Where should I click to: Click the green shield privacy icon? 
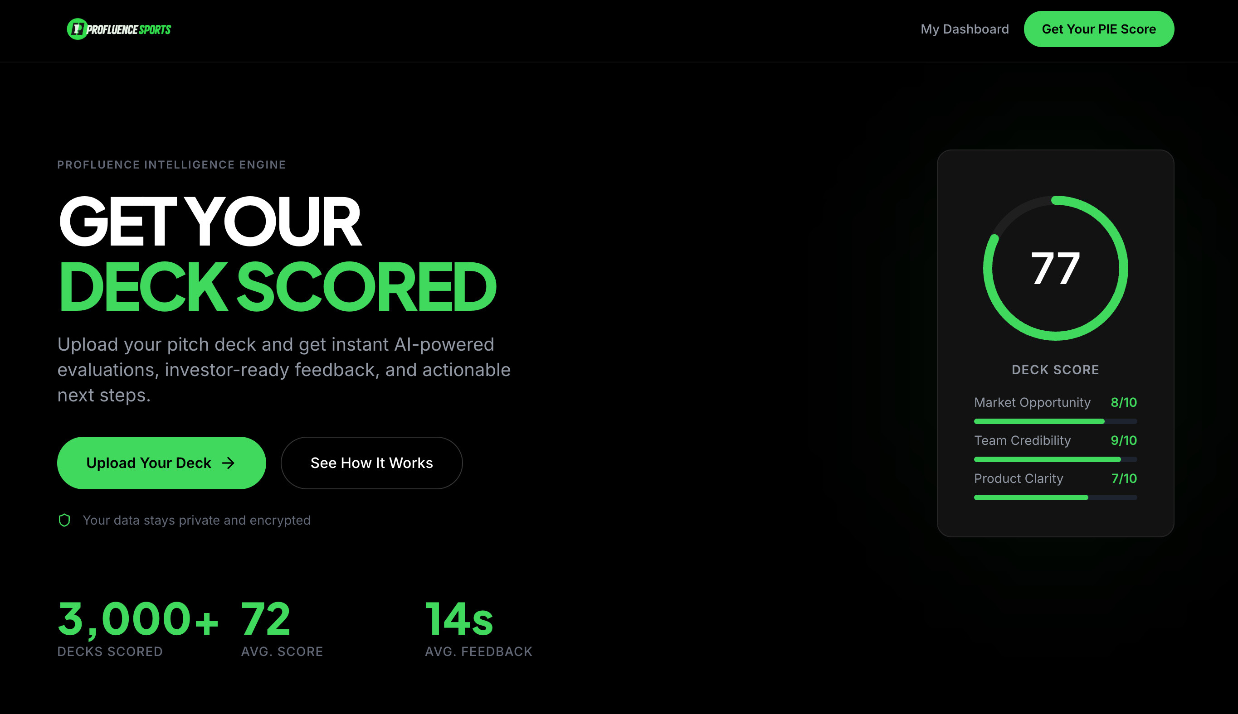coord(64,520)
